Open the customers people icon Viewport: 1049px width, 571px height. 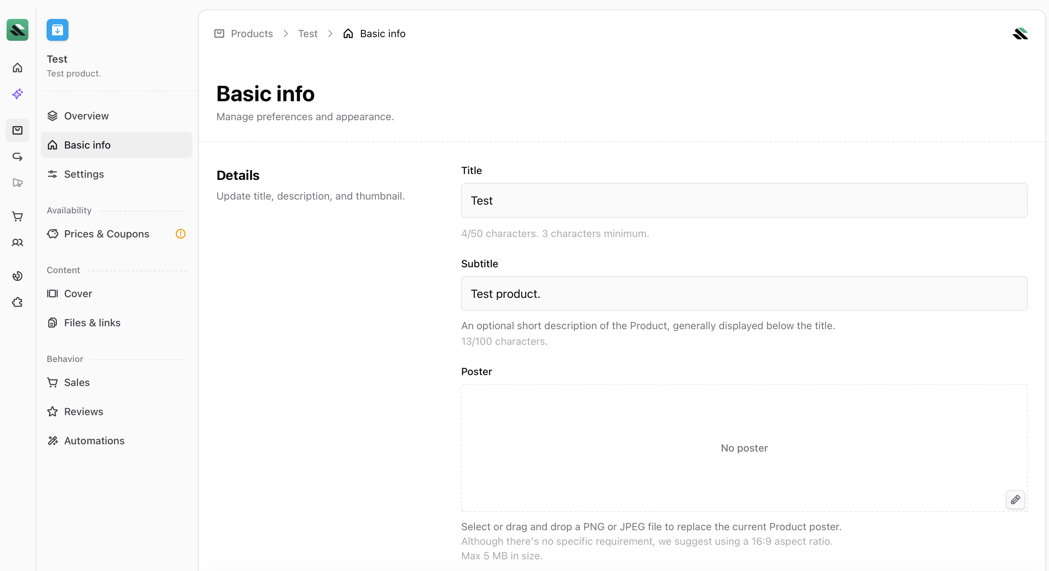point(17,243)
